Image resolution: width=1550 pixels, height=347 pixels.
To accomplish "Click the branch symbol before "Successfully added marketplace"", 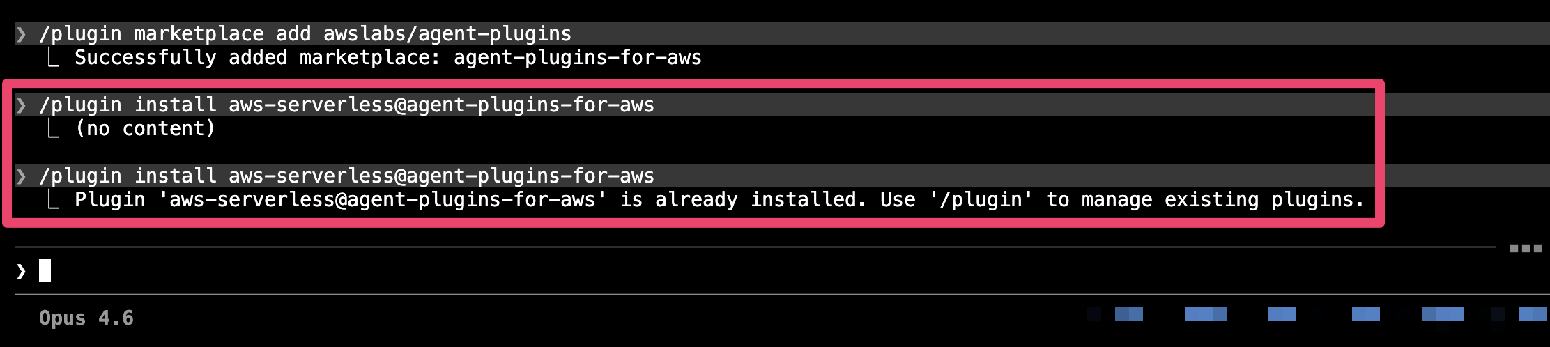I will click(x=53, y=58).
